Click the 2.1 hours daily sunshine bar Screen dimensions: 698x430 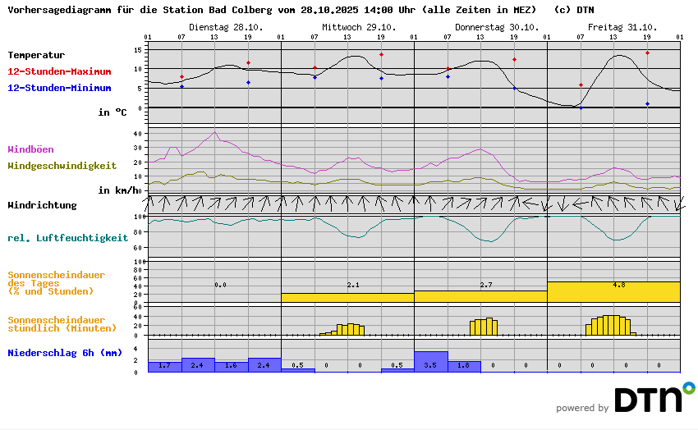[347, 297]
